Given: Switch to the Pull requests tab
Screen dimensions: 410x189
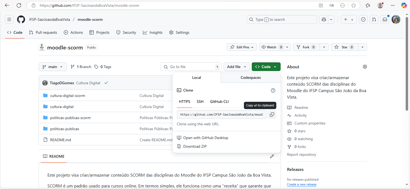Looking at the screenshot, I should (43, 32).
